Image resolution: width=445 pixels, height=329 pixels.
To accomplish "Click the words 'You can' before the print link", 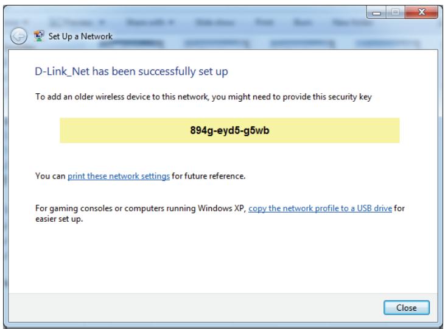I will (x=51, y=176).
